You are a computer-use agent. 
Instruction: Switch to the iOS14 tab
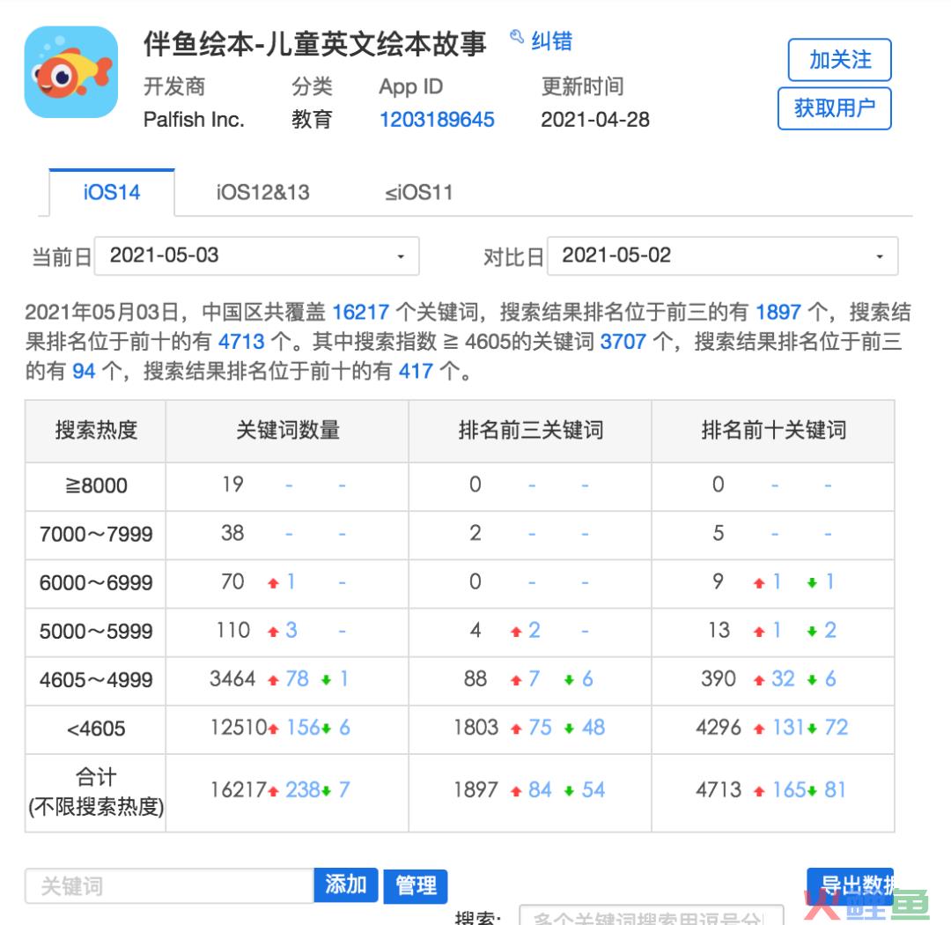(x=112, y=192)
